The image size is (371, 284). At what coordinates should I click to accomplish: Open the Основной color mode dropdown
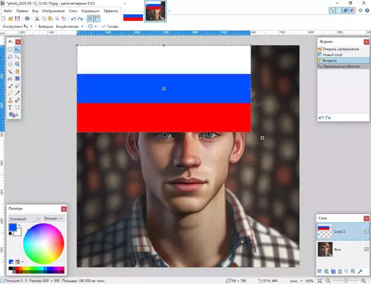click(25, 218)
